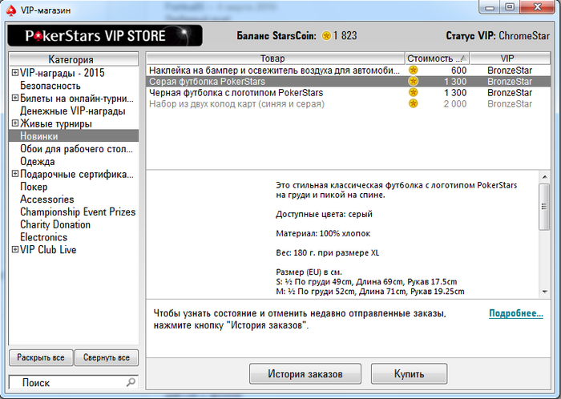Expand the Подарочные сертификаты category
This screenshot has height=399, width=561.
pos(15,174)
